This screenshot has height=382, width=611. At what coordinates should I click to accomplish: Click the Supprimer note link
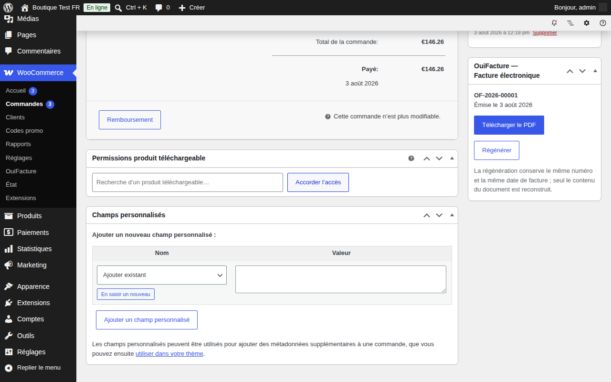[545, 32]
